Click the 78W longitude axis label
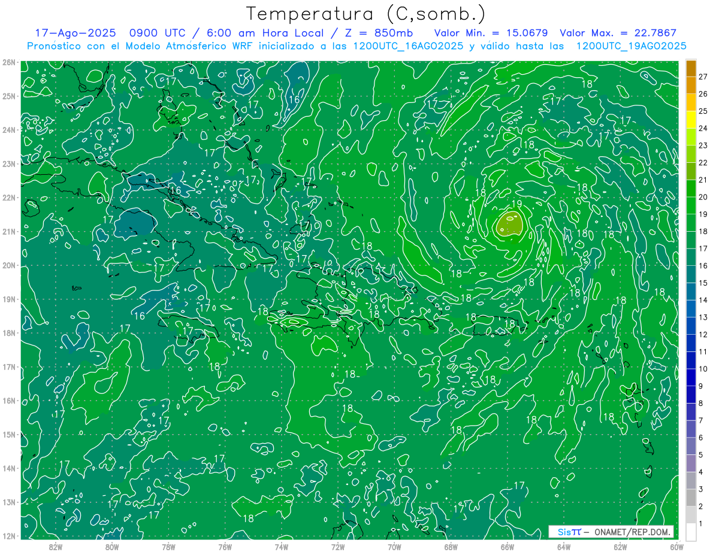This screenshot has height=555, width=719. coord(168,547)
